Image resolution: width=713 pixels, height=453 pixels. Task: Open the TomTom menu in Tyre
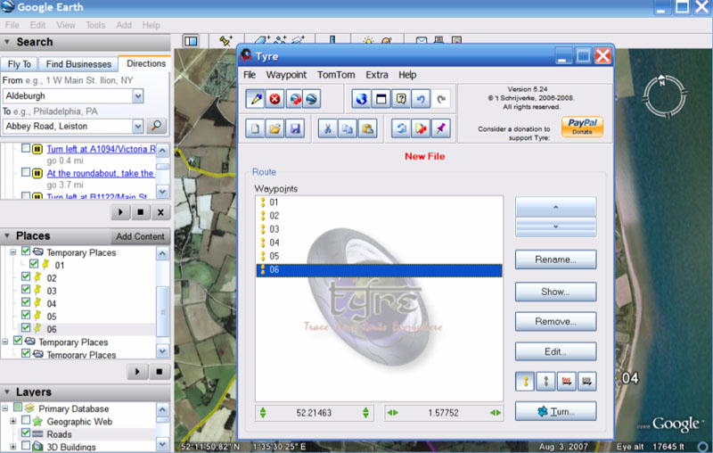336,75
